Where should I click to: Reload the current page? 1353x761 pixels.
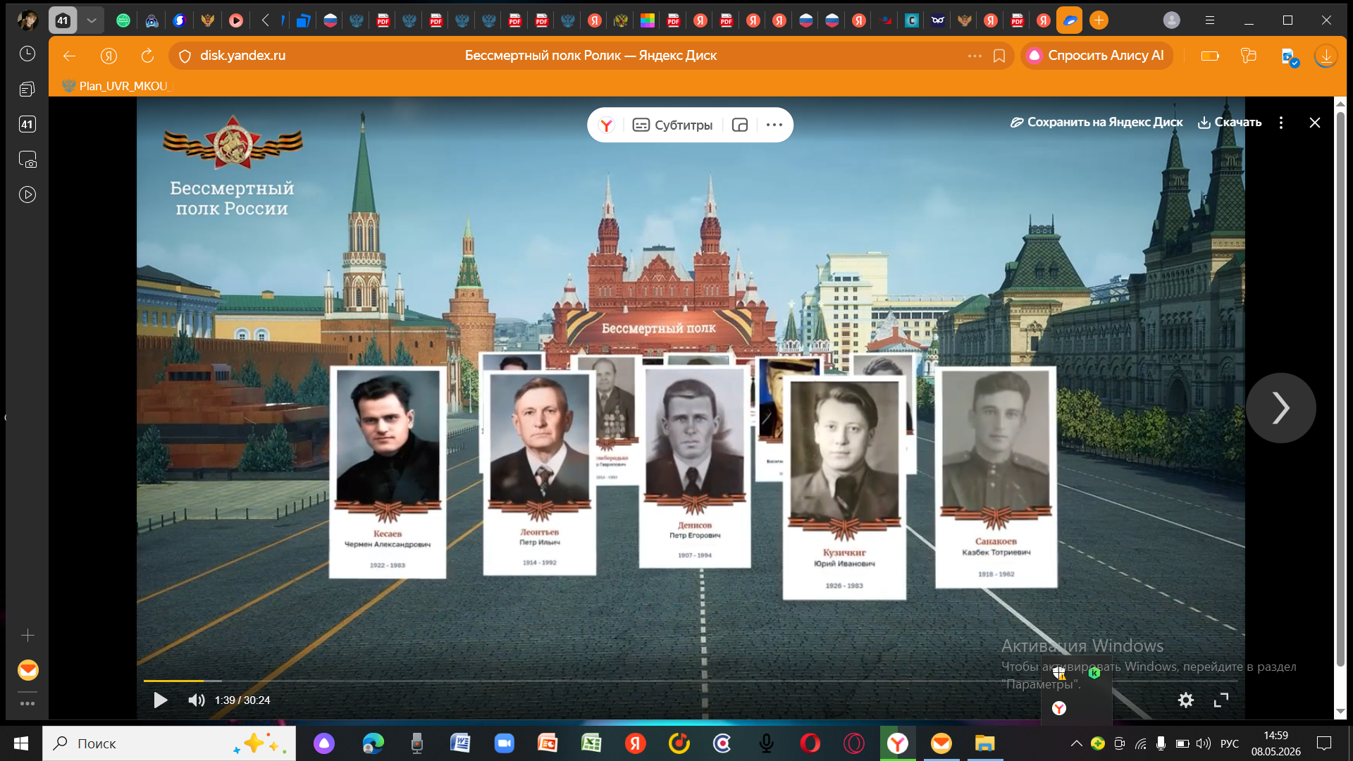[147, 56]
